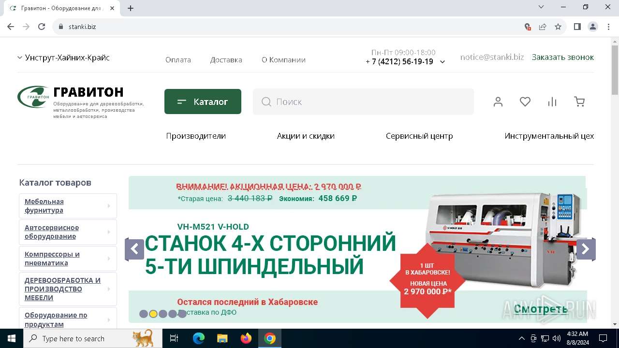The width and height of the screenshot is (619, 348).
Task: Click notice@stanki.biz email link
Action: tap(492, 57)
